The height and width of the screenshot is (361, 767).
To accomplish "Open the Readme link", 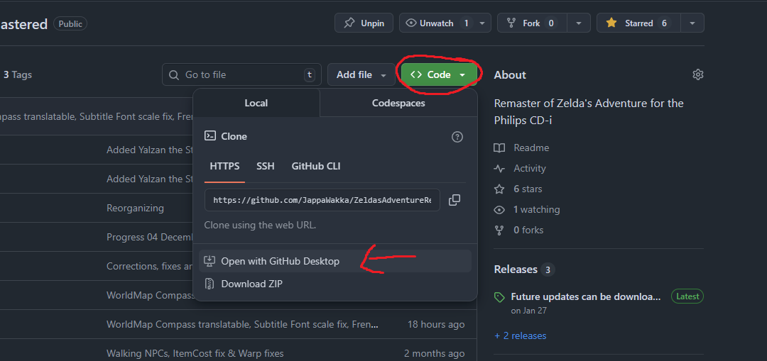I will coord(531,148).
